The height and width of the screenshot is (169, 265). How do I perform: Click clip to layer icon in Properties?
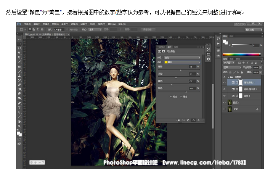point(178,120)
